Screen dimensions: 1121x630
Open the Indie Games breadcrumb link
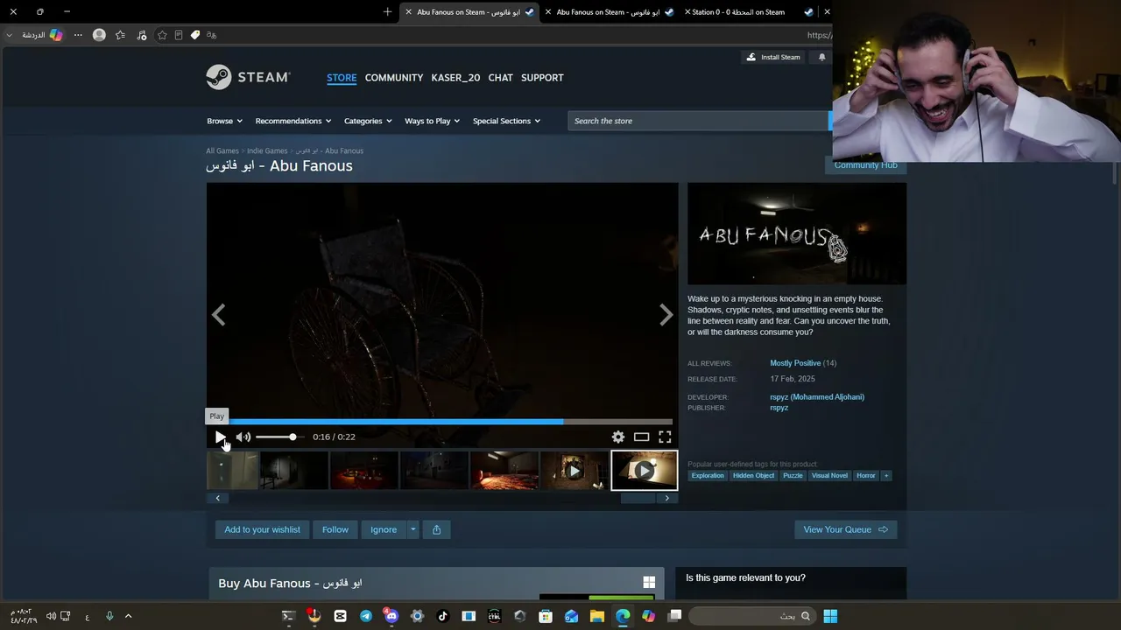[x=267, y=151]
